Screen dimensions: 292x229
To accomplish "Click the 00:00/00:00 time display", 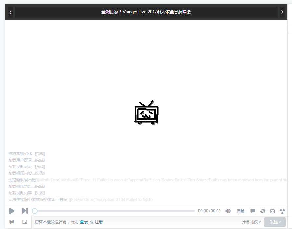I will coord(209,211).
